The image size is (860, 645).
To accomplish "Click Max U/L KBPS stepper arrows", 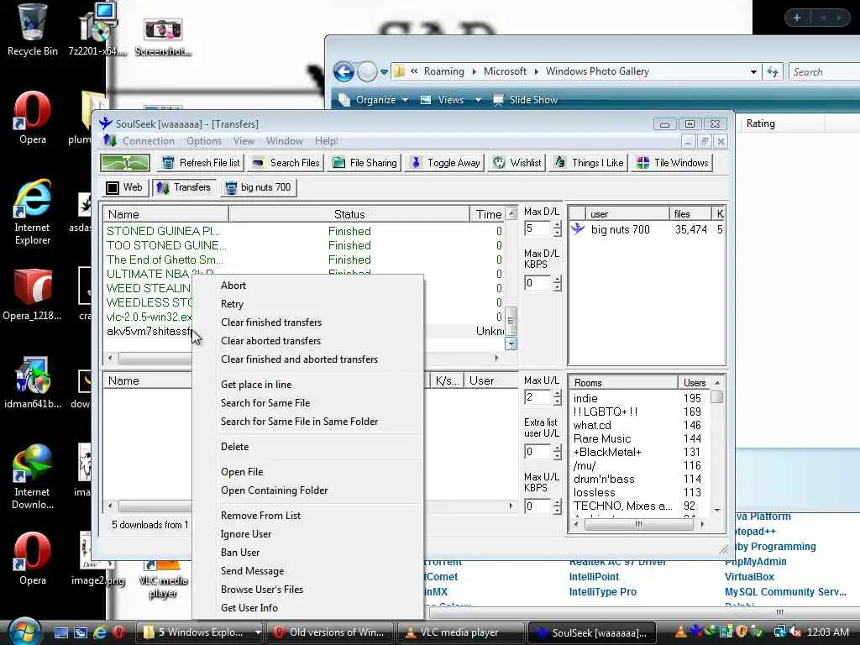I will 558,506.
